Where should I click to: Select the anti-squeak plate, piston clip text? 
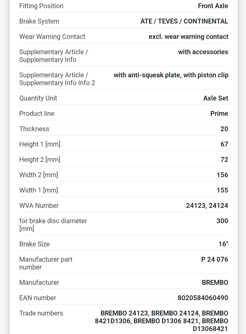point(171,75)
